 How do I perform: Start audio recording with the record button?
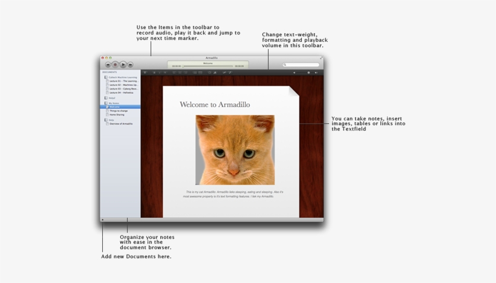coord(115,65)
